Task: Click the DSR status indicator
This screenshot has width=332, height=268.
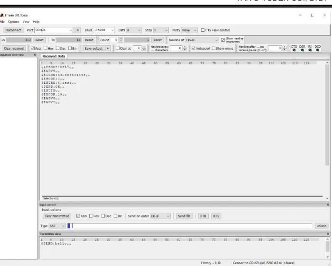Action: coord(302,48)
